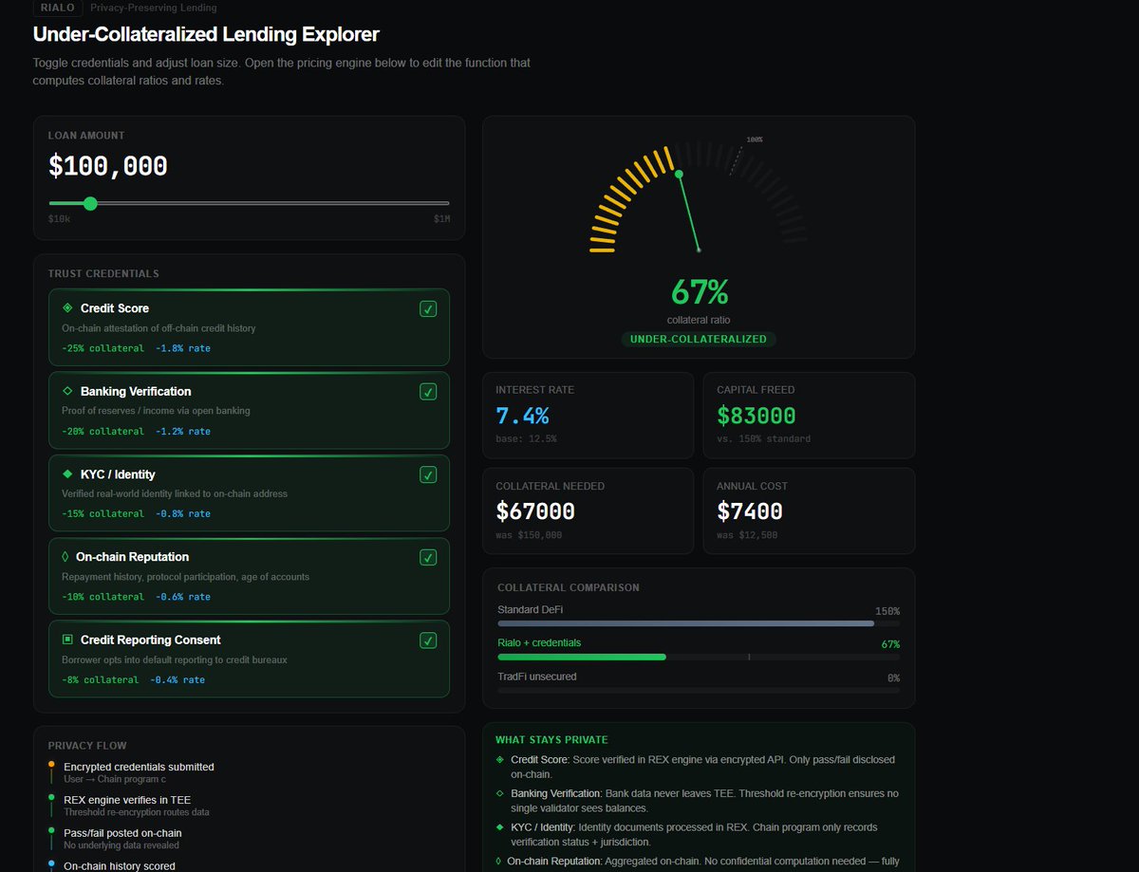
Task: Click the '-1.8% rate' text
Action: (x=183, y=348)
